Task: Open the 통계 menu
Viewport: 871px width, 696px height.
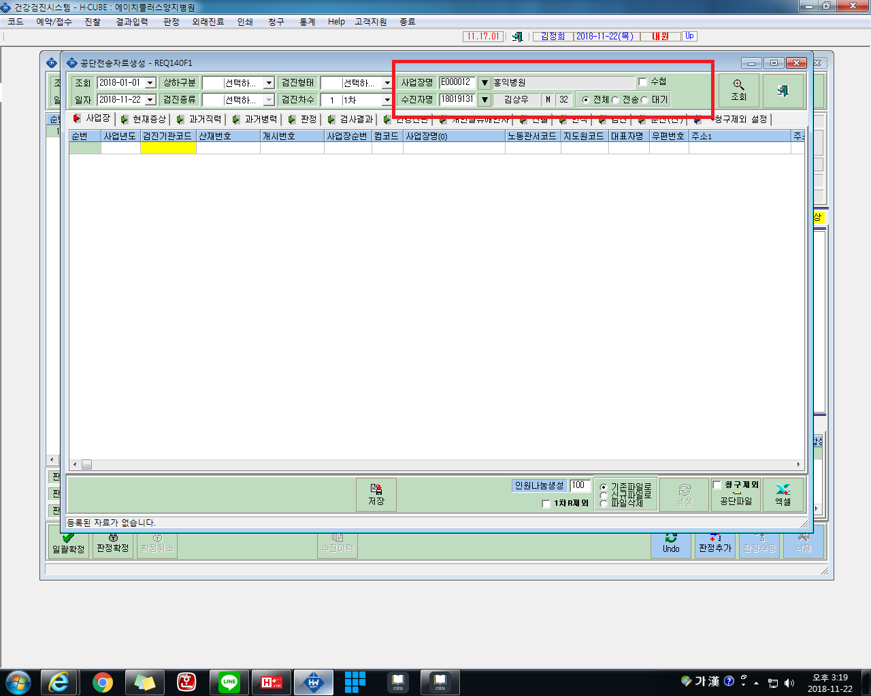Action: point(308,22)
